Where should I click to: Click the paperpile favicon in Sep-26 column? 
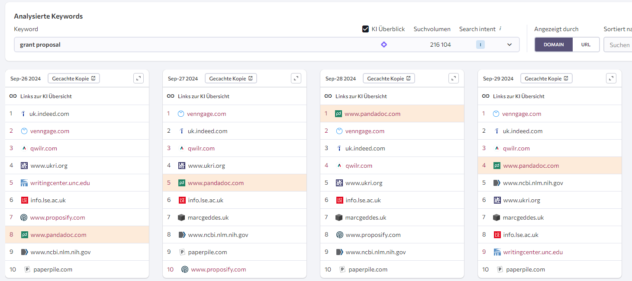(27, 269)
